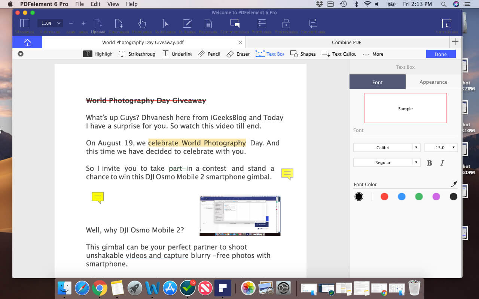The image size is (479, 299).
Task: Select World Photography Day Giveaway.pdf tab
Action: click(143, 42)
